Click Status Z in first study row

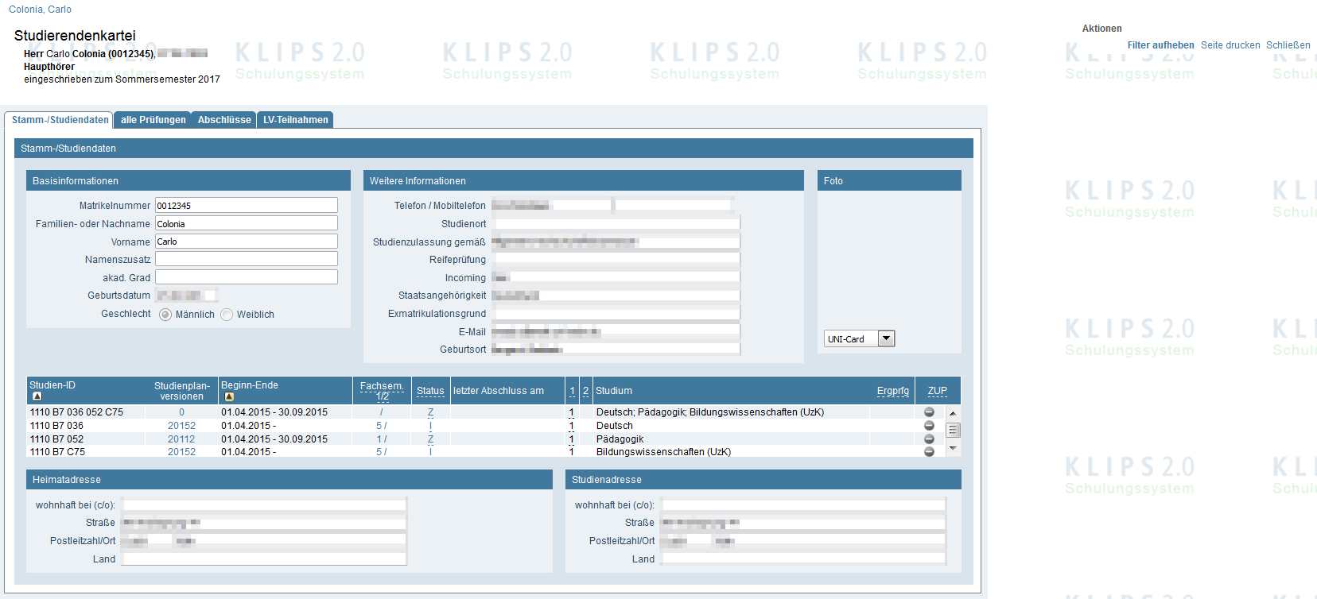tap(430, 412)
